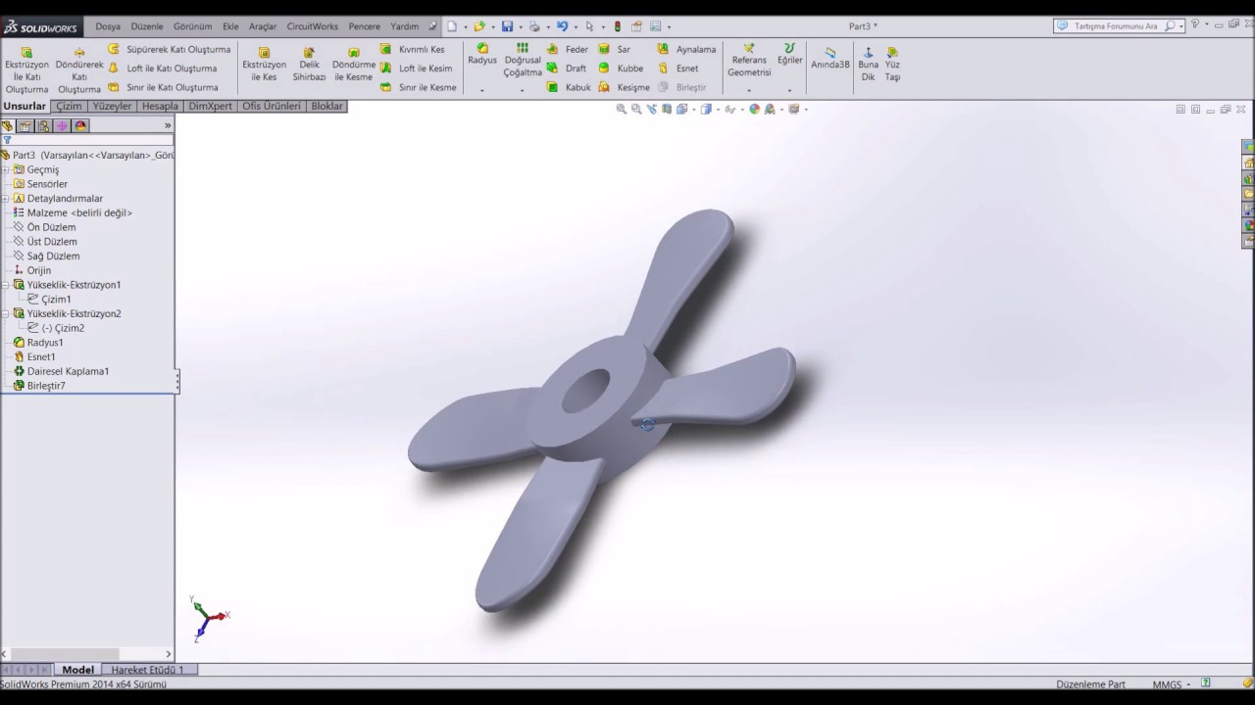Image resolution: width=1255 pixels, height=705 pixels.
Task: Select Ekstrüzyon ile Katı Oluşturma tool
Action: coord(26,70)
